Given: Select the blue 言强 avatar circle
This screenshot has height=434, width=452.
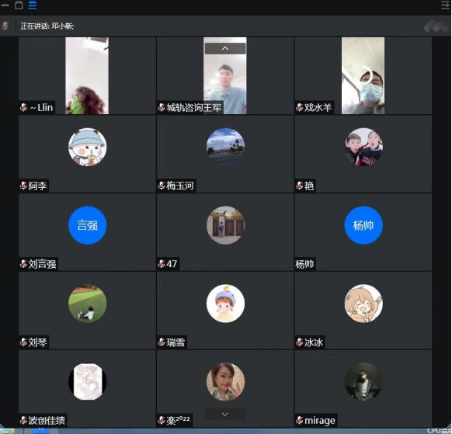Looking at the screenshot, I should [x=88, y=225].
